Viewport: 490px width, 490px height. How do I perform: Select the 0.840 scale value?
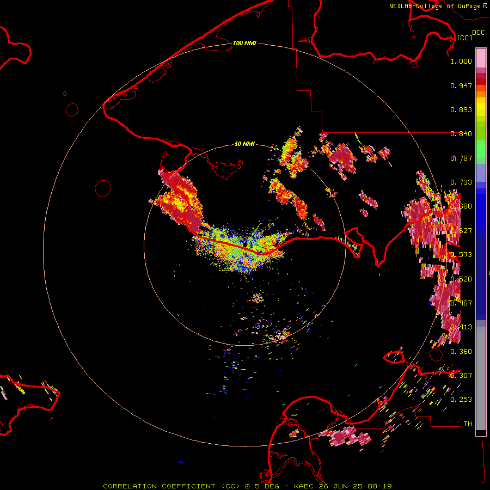[461, 134]
